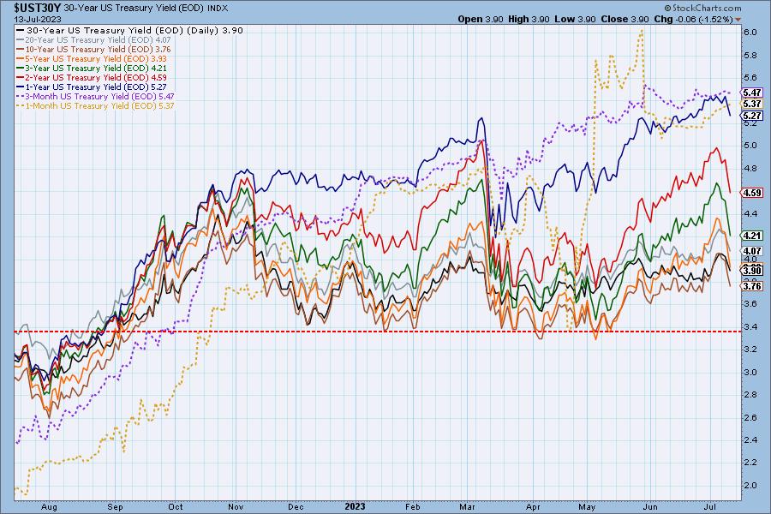Click the Chg -0.06 (-1.52%) value

click(x=693, y=19)
